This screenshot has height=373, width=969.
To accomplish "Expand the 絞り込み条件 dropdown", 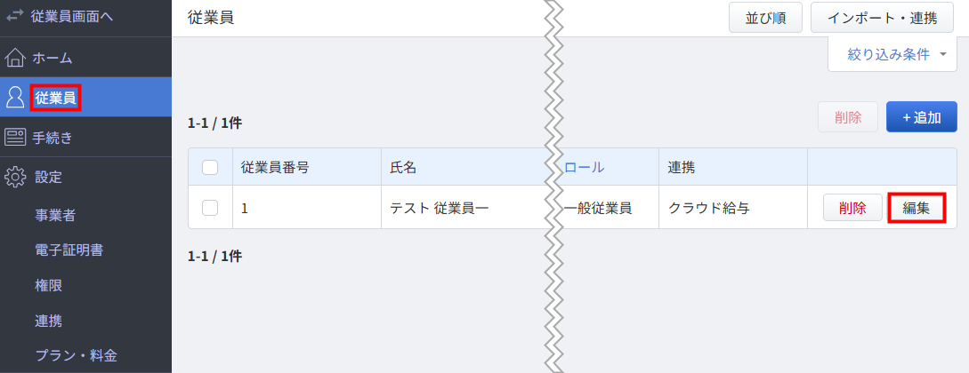I will (x=892, y=54).
